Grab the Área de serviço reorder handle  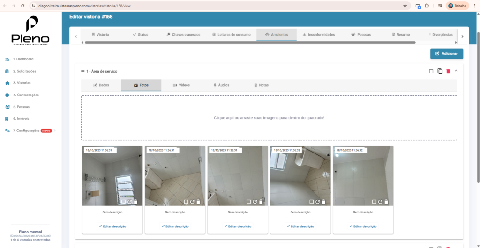point(82,71)
